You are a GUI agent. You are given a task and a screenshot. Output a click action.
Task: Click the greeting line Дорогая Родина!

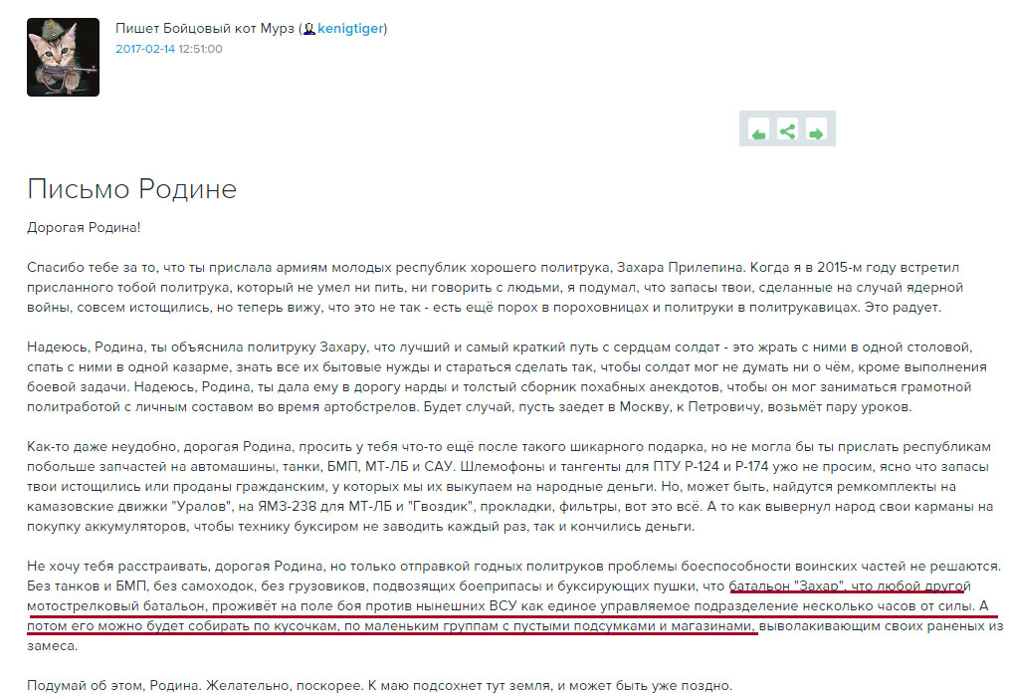click(x=84, y=227)
